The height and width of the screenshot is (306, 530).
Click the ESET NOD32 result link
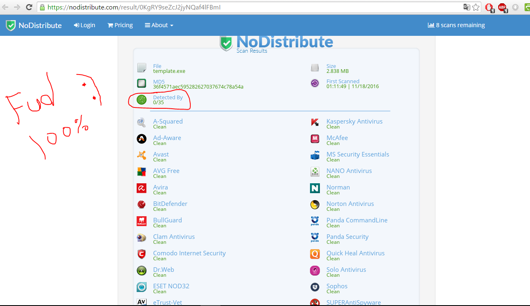tap(171, 286)
